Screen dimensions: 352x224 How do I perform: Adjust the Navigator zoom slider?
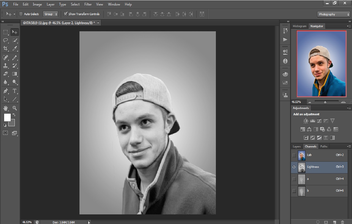(325, 102)
